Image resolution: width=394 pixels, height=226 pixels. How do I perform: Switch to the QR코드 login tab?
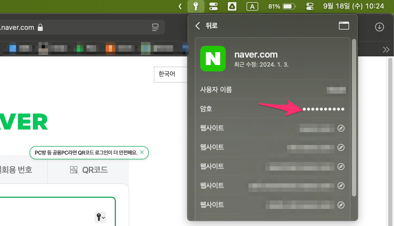[x=89, y=170]
